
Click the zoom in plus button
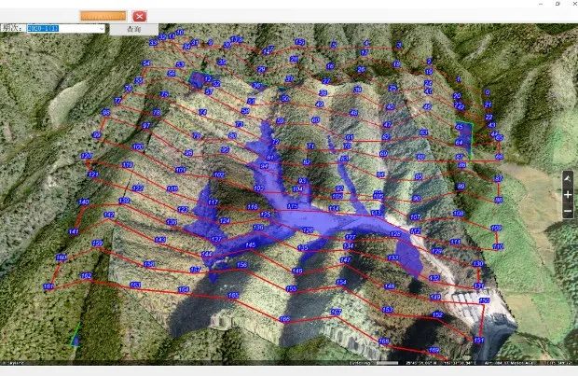point(568,194)
